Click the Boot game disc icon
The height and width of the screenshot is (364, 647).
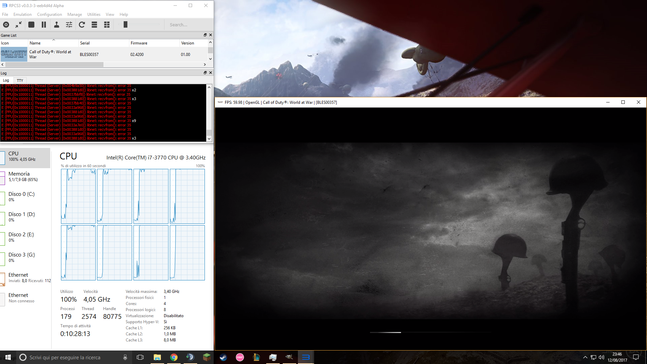point(6,25)
